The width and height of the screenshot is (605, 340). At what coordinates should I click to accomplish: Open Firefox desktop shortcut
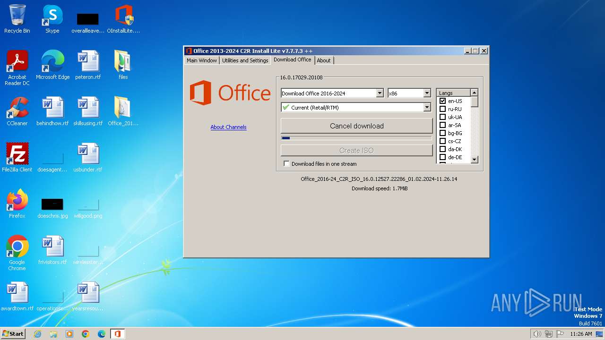click(x=17, y=204)
